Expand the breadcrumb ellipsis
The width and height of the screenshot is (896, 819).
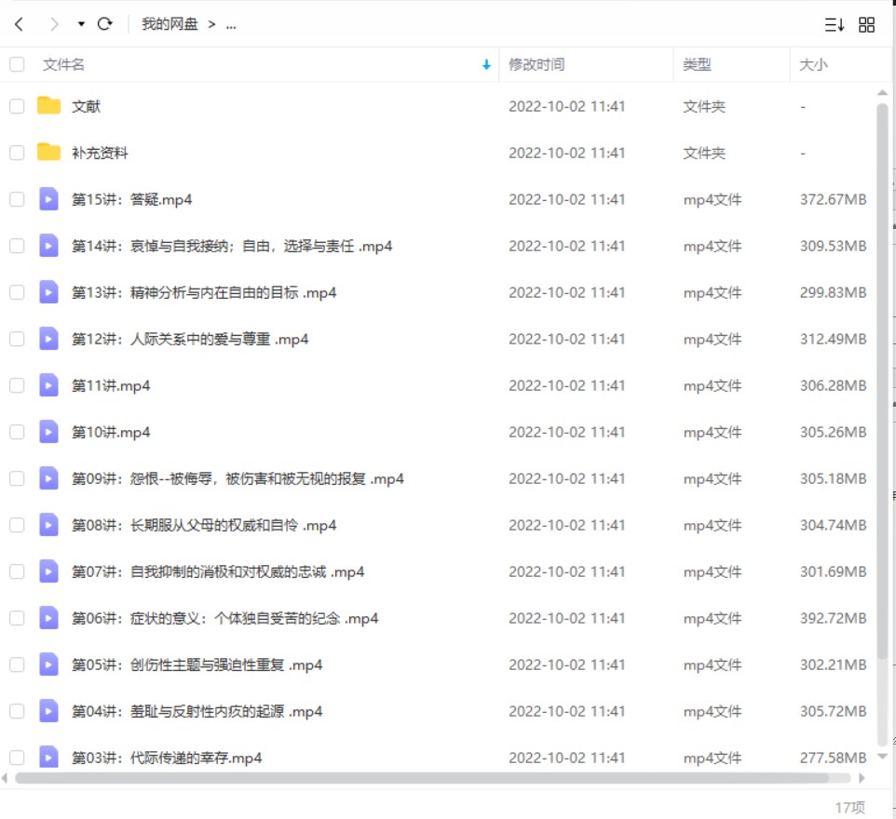(x=231, y=24)
